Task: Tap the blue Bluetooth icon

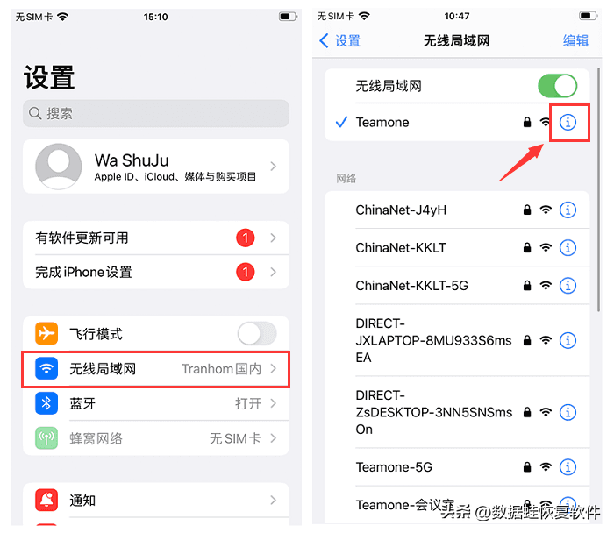Action: pos(46,403)
